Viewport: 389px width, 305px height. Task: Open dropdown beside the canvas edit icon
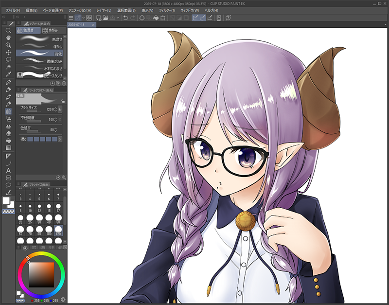pyautogui.click(x=83, y=18)
